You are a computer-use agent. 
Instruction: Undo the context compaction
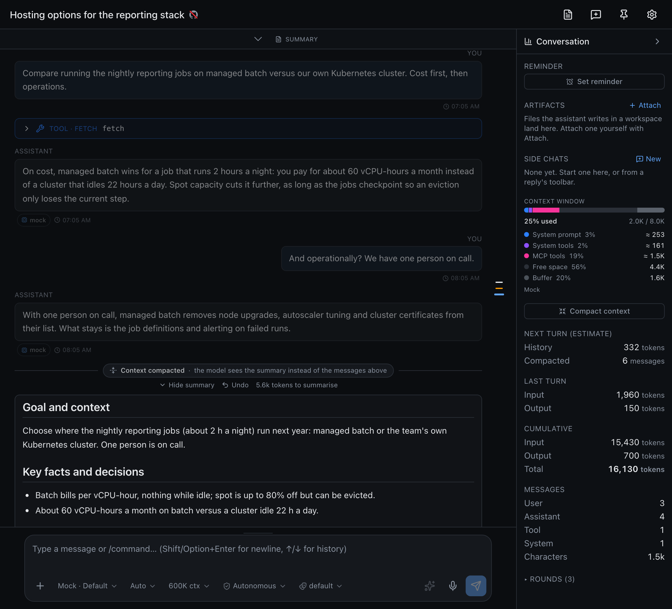[x=235, y=385]
